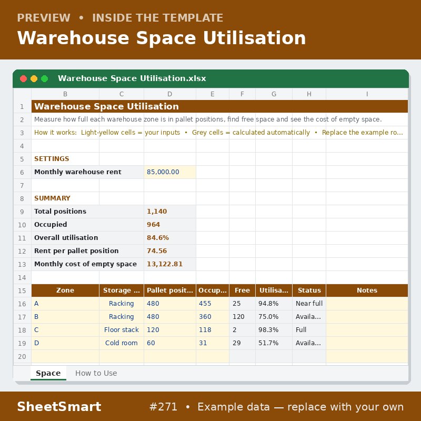Click the 120 pallet positions cell in zone C
Viewport: 421px width, 421px height.
click(170, 330)
